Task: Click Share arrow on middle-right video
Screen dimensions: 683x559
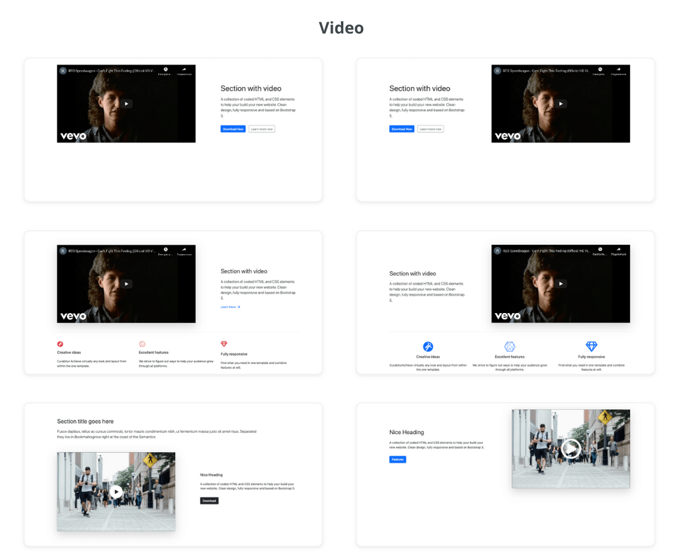Action: pyautogui.click(x=618, y=250)
